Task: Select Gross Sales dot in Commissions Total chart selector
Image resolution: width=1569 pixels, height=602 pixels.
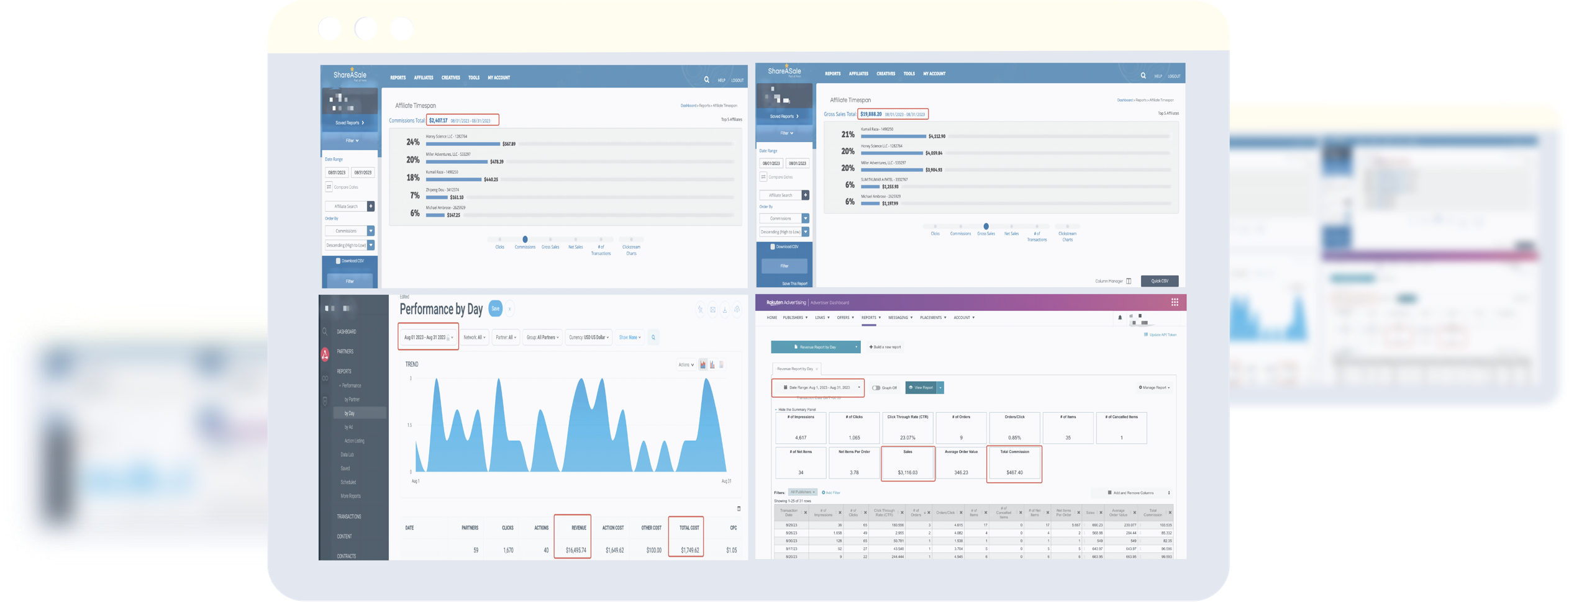Action: [550, 240]
